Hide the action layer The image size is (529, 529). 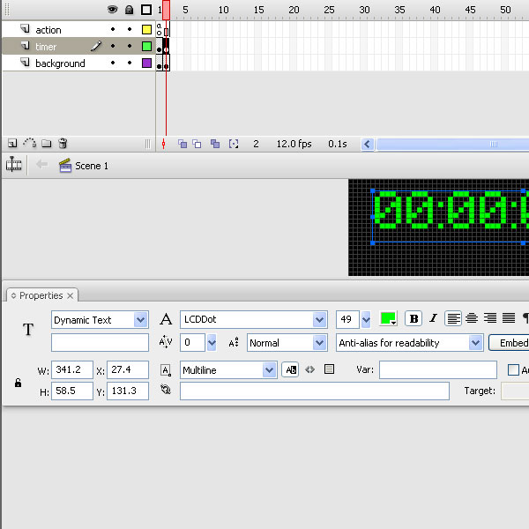pyautogui.click(x=113, y=30)
